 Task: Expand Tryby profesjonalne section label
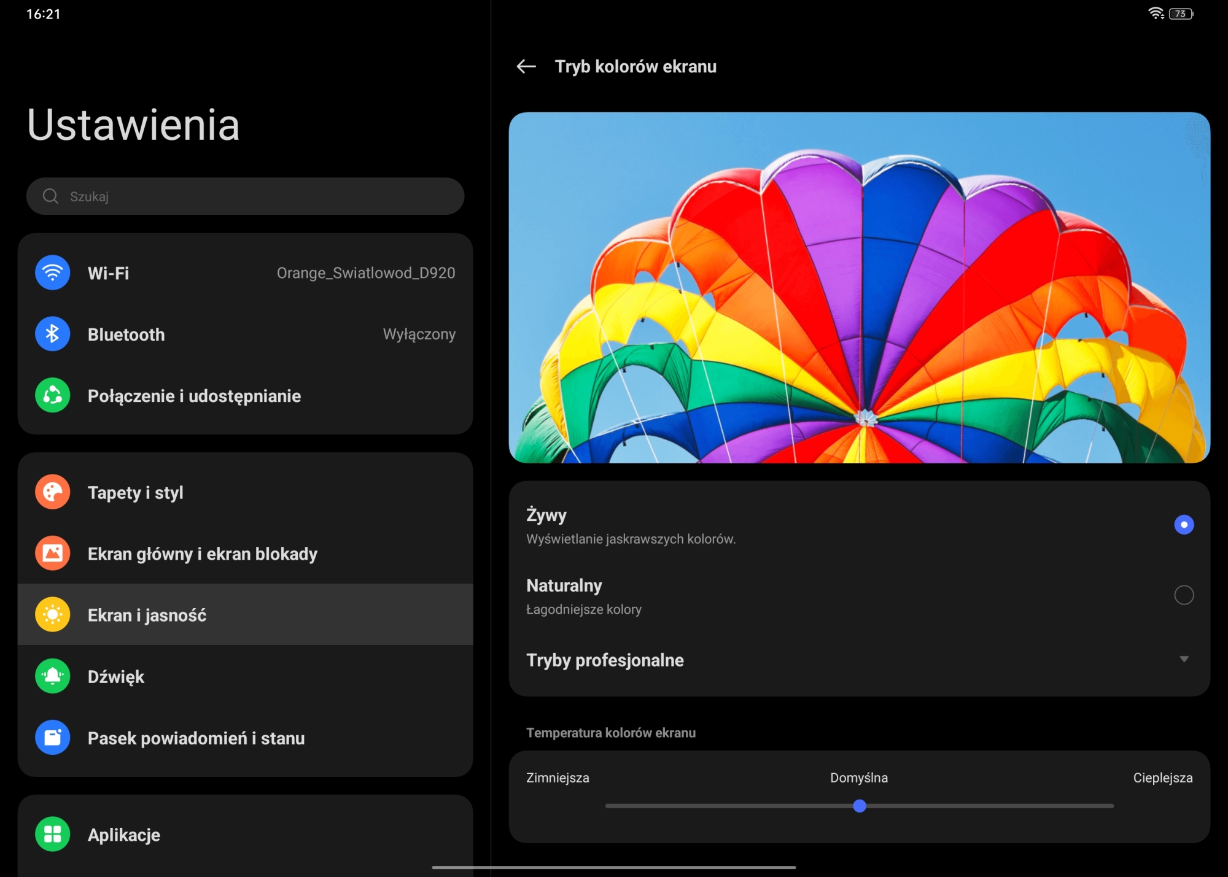[x=605, y=660]
